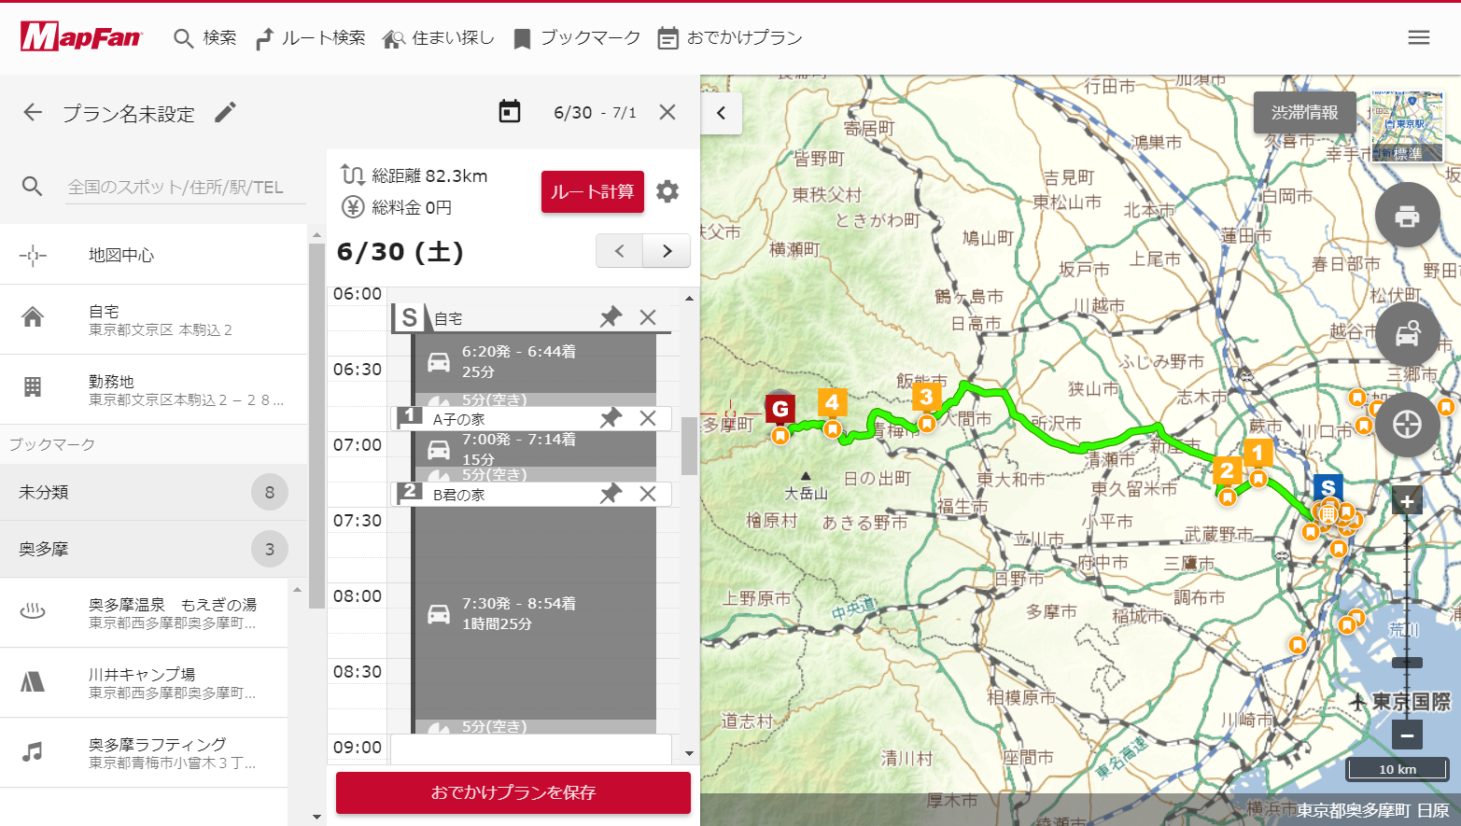The image size is (1461, 826).
Task: Select 奥多摩温泉 もえぎの湯 bookmark
Action: pos(144,613)
